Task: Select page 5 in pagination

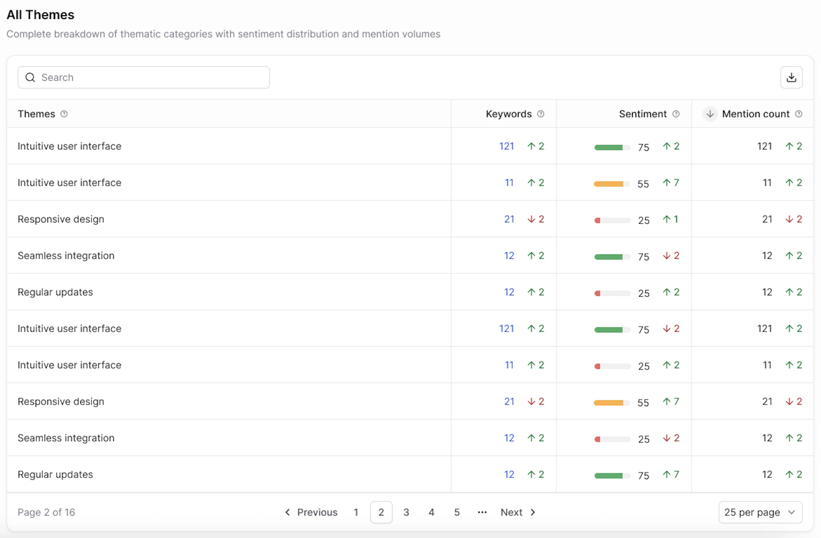Action: click(x=457, y=512)
